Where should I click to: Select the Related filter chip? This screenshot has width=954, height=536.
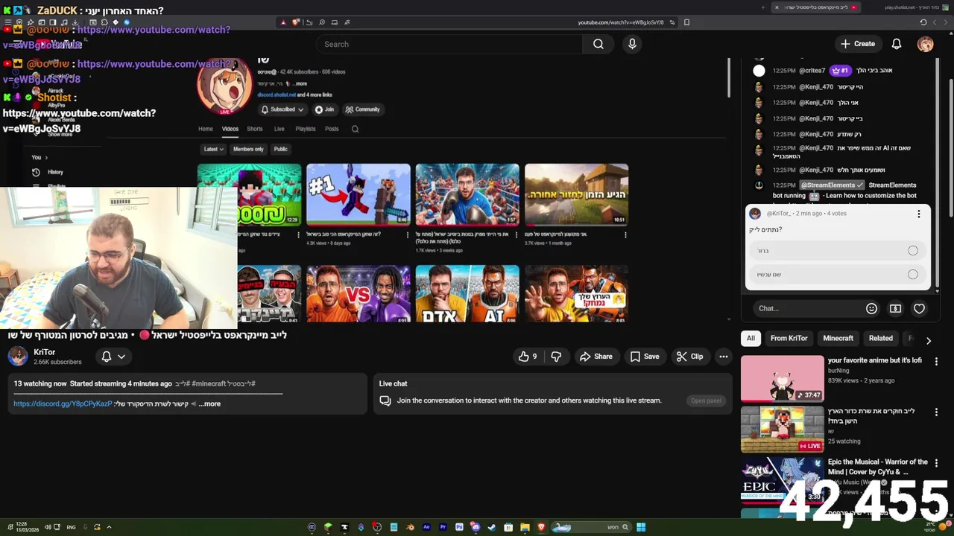pyautogui.click(x=880, y=338)
